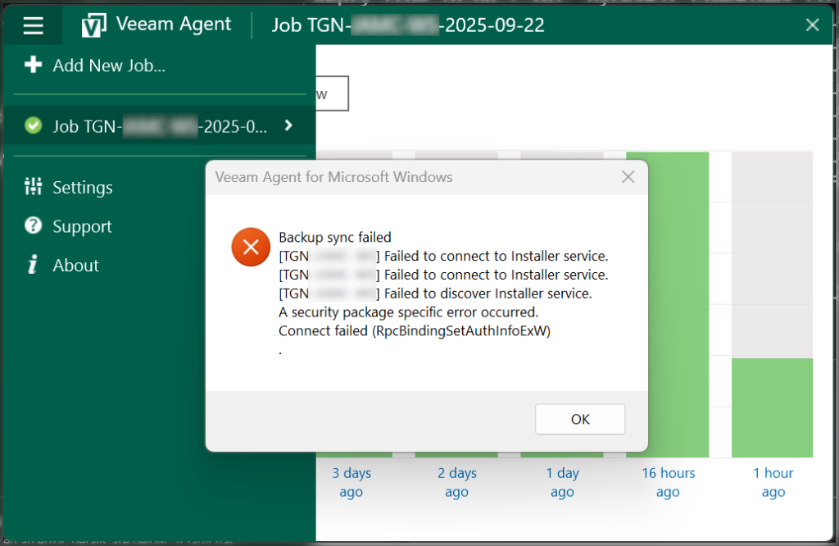Select the "1 hour ago" backup link

pyautogui.click(x=773, y=482)
